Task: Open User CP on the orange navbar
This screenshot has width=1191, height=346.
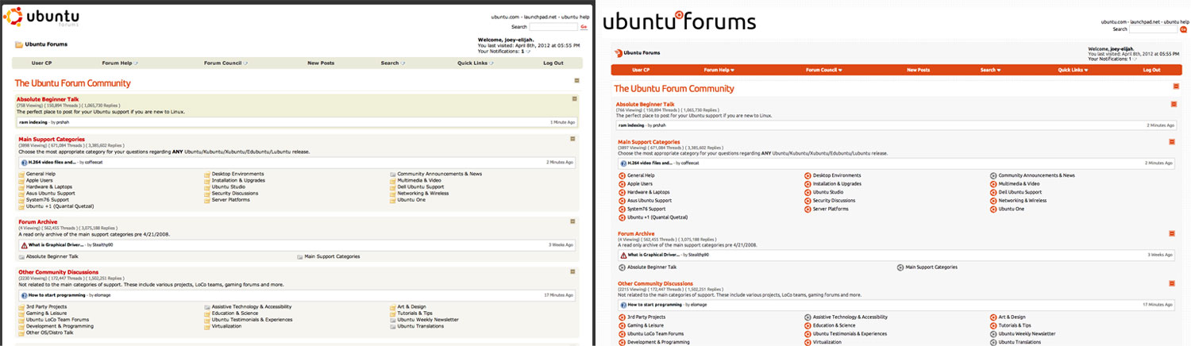Action: [641, 70]
